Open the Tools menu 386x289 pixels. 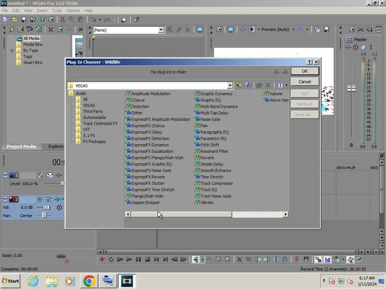click(x=57, y=11)
